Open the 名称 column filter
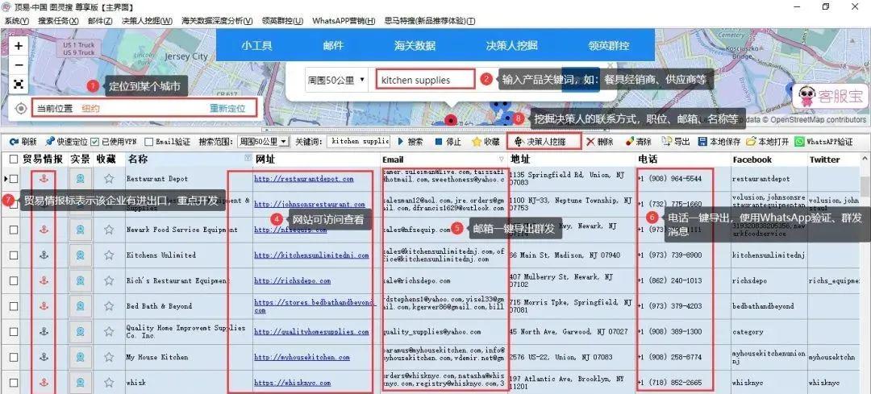Viewport: 871px width, 394px height. (x=248, y=159)
